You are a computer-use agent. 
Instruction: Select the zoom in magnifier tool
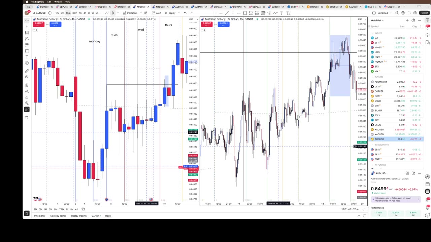point(27,77)
